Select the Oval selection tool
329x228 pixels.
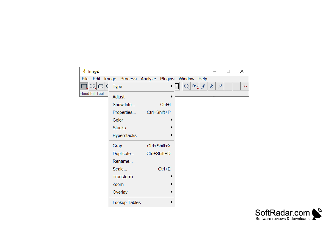pos(92,86)
